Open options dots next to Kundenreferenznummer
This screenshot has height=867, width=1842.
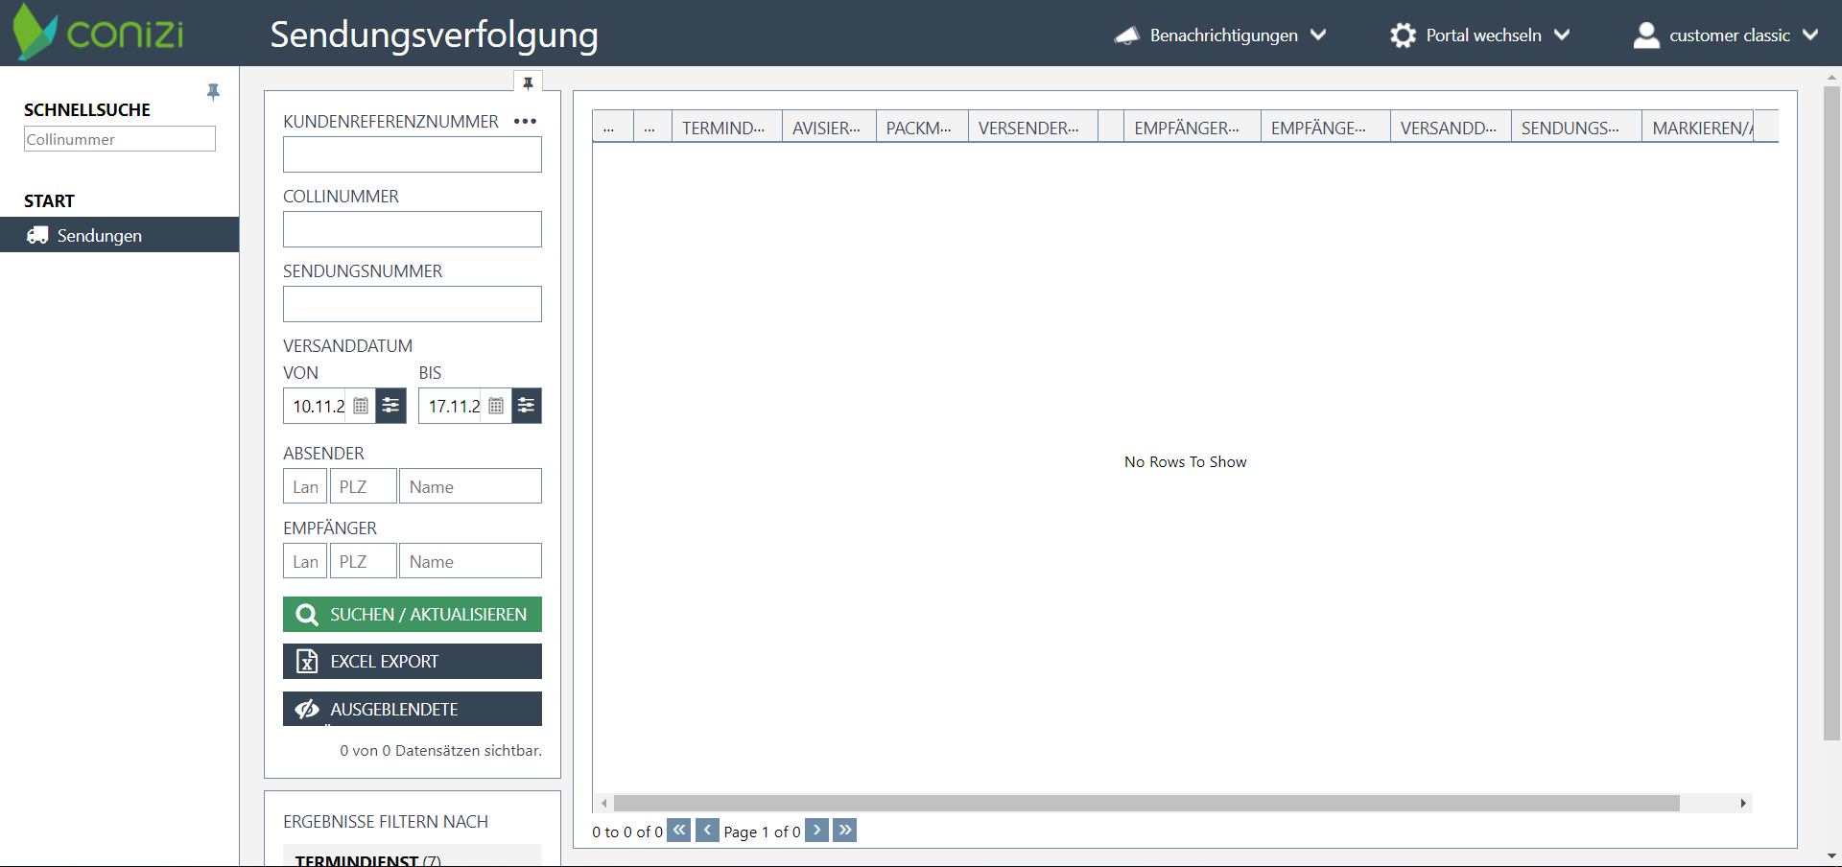click(525, 122)
